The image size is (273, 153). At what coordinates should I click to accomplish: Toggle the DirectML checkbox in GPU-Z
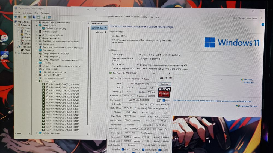pyautogui.click(x=159, y=150)
